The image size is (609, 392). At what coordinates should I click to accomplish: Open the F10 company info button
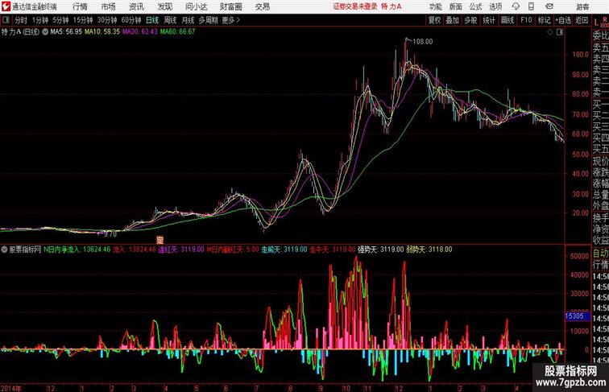pyautogui.click(x=526, y=20)
